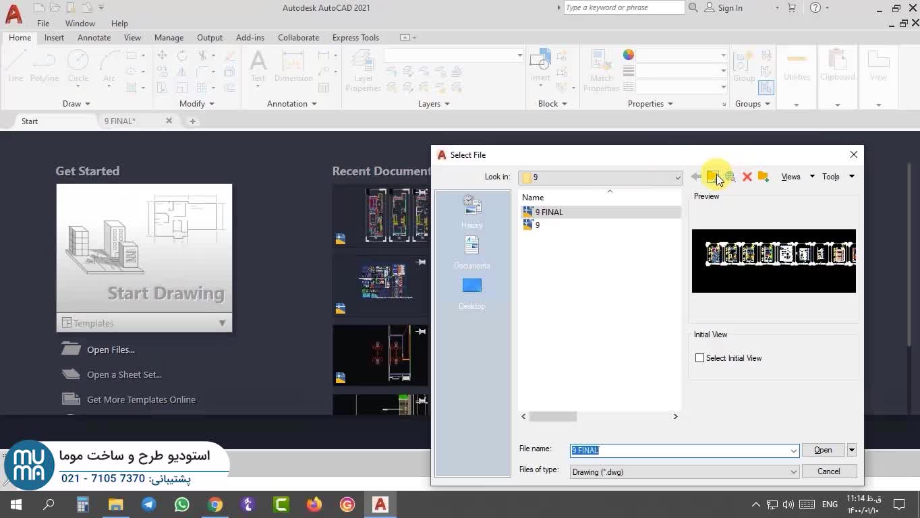Expand the Look in folder dropdown
This screenshot has width=920, height=518.
point(677,177)
